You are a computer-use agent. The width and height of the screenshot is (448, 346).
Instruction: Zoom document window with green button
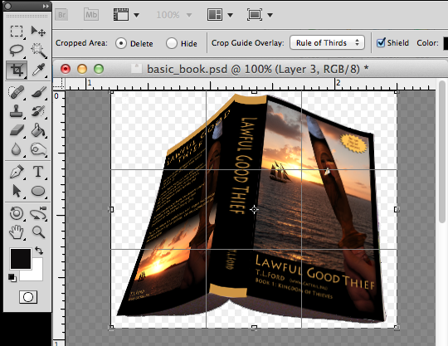coord(99,69)
